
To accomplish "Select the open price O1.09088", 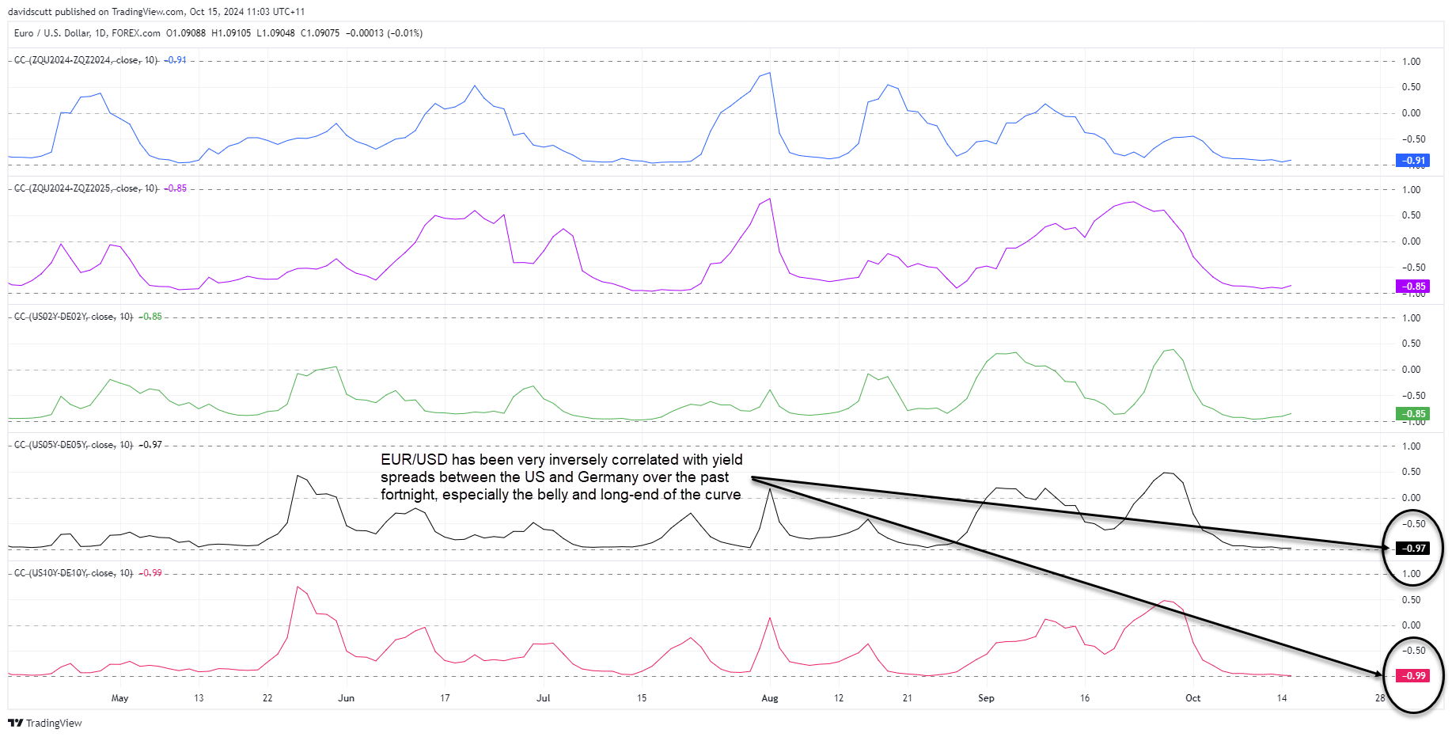I will [x=186, y=33].
